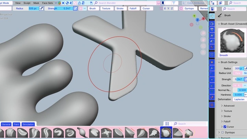The image size is (247, 139).
Task: Open the Face Sets menu
Action: pyautogui.click(x=48, y=3)
